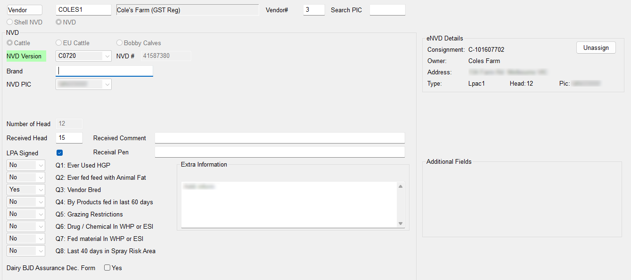The width and height of the screenshot is (631, 280).
Task: Toggle the LPA Signed checkbox
Action: [59, 152]
